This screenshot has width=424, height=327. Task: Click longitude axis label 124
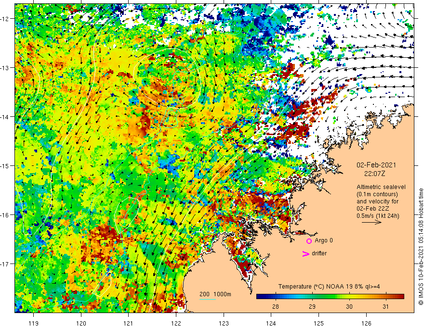click(x=271, y=323)
